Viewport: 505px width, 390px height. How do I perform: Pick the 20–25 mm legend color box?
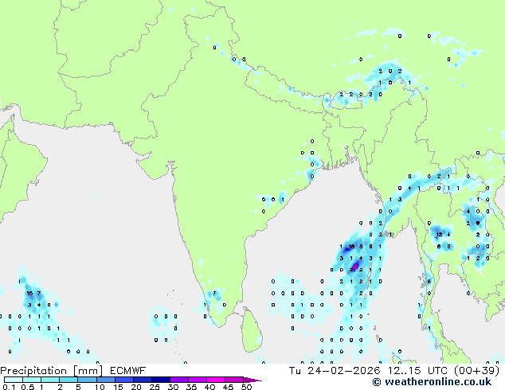[143, 380]
